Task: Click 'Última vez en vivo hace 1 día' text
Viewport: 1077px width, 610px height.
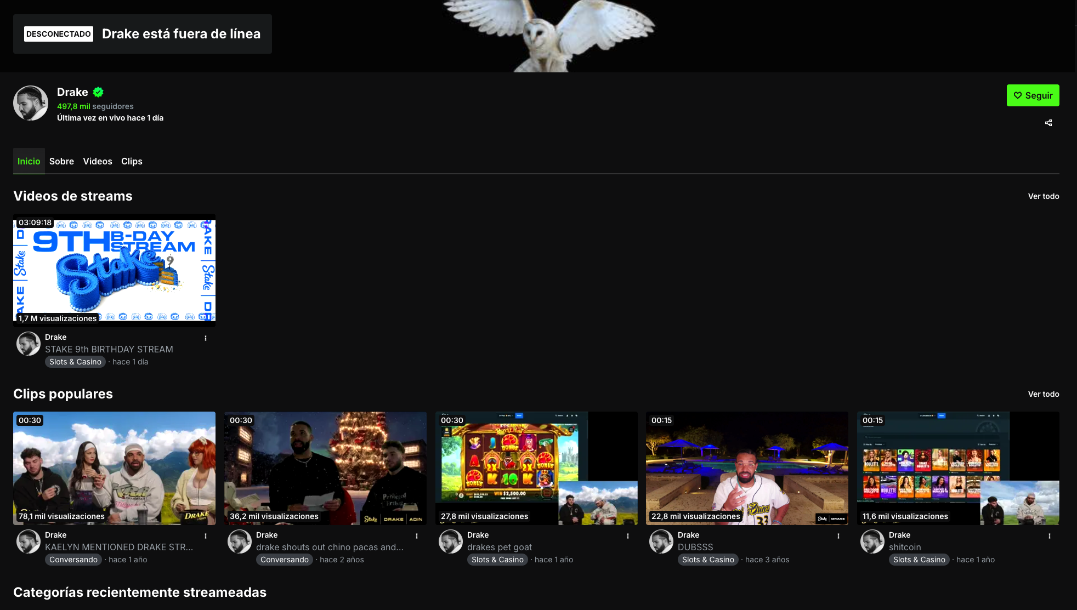Action: click(110, 118)
